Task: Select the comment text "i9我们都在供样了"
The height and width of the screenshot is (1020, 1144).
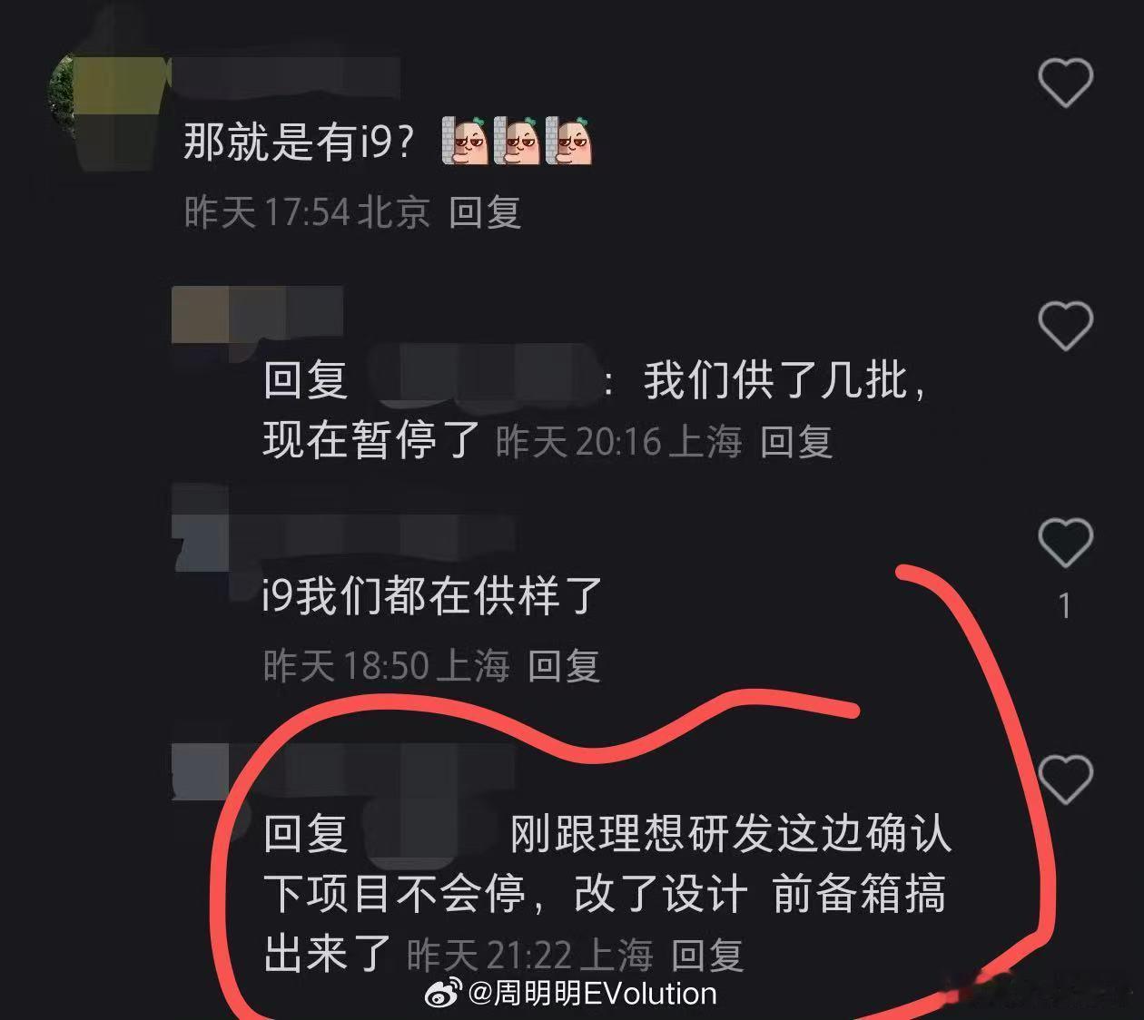Action: [432, 597]
